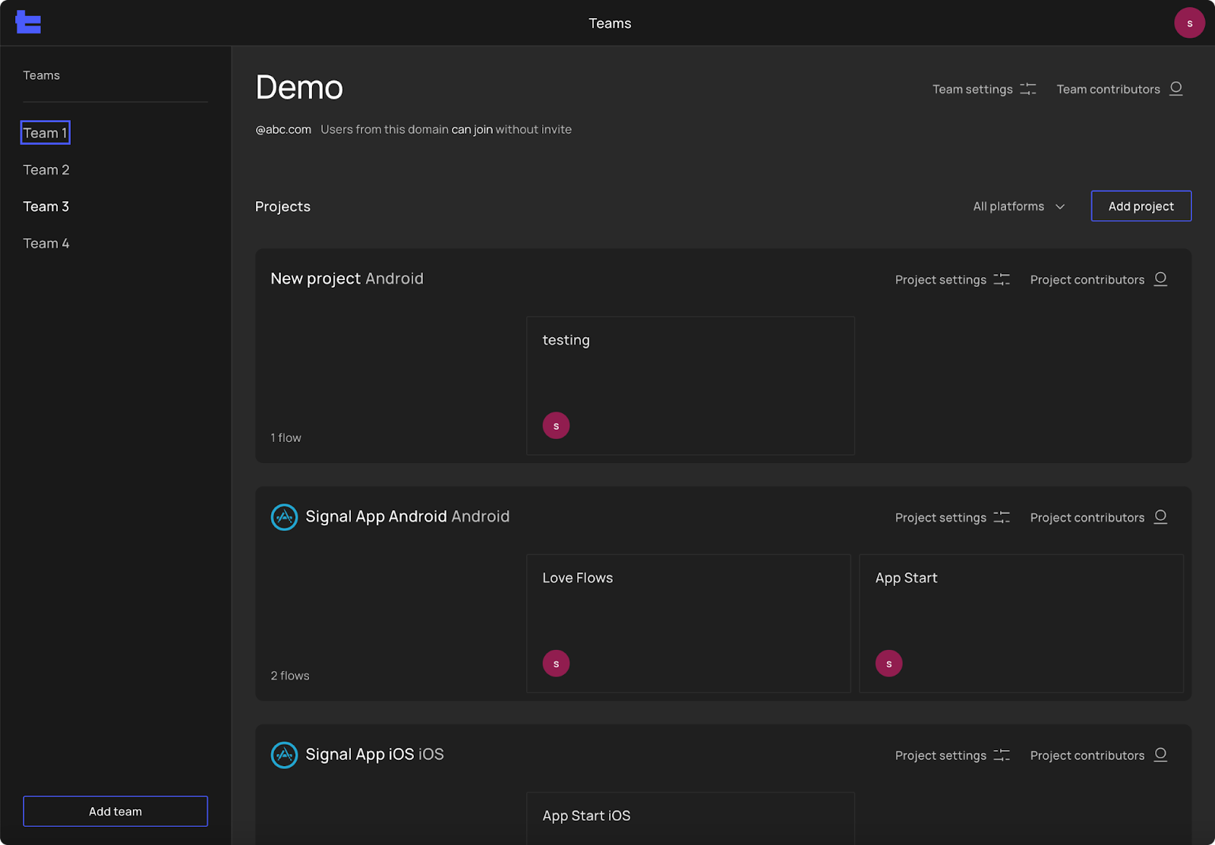1215x845 pixels.
Task: Click the Demo team heading
Action: (x=299, y=87)
